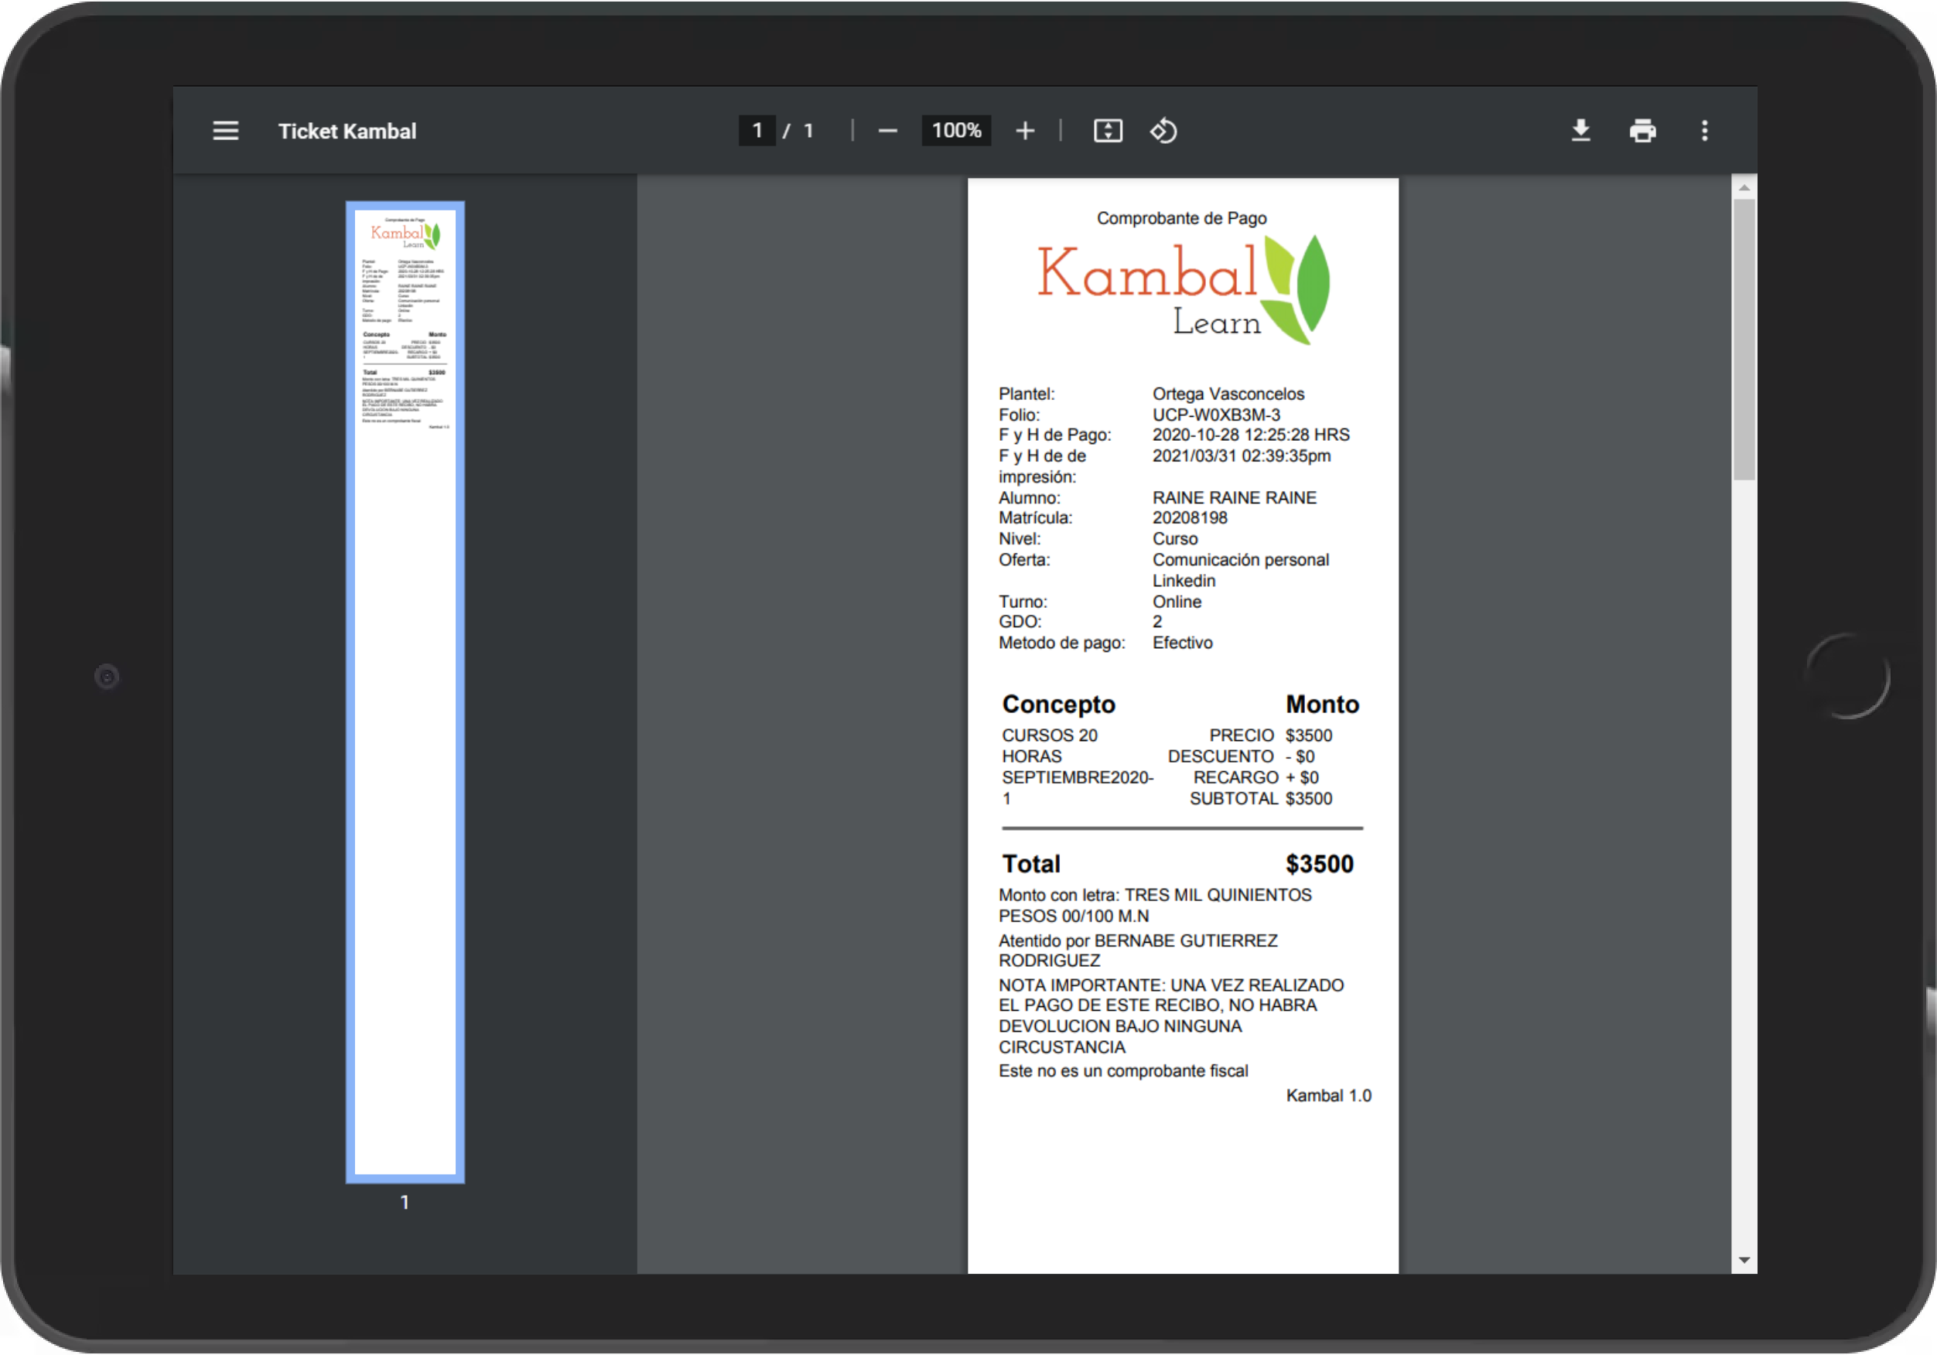The image size is (1937, 1355).
Task: Click the scrollbar down arrow
Action: coord(1744,1261)
